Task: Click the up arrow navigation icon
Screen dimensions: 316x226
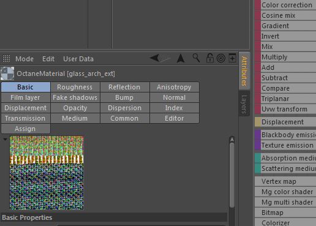Action: pos(181,58)
